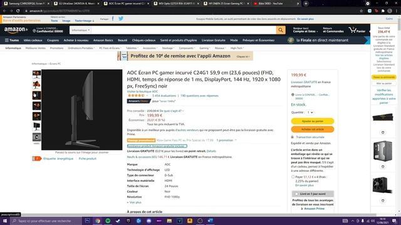The width and height of the screenshot is (401, 225).
Task: Open Retours et Commandes
Action: coord(333,30)
